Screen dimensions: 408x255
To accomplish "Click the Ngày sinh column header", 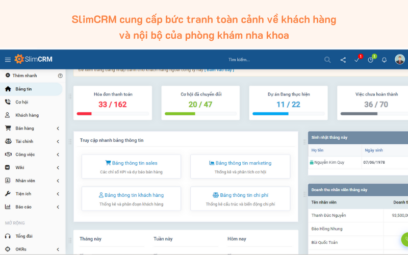I will click(374, 150).
